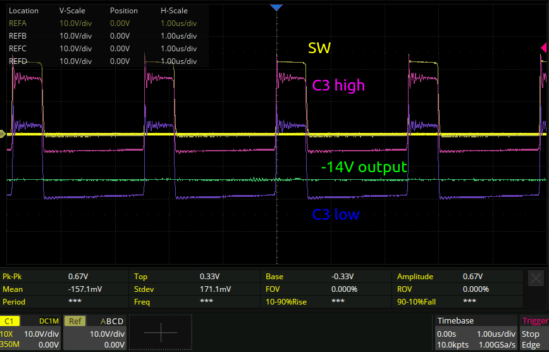Click the yellow C1 ground level marker
549x352 pixels.
[3, 134]
